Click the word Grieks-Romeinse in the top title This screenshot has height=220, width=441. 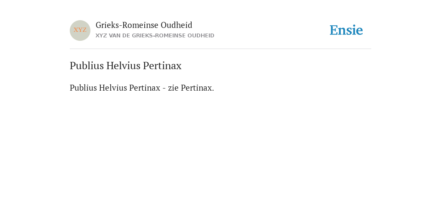coord(127,25)
